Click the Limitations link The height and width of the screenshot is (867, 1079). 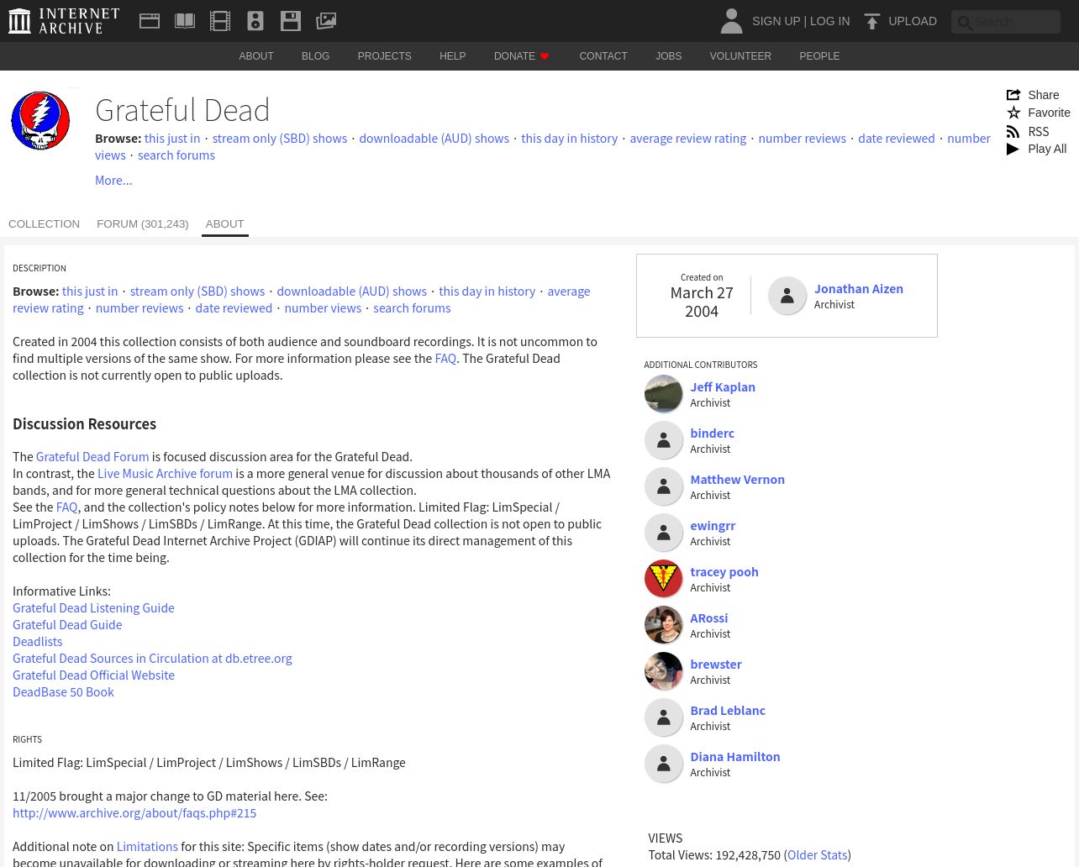pyautogui.click(x=147, y=847)
